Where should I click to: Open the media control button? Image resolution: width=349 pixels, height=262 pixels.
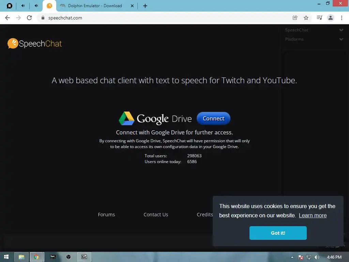pos(319,18)
